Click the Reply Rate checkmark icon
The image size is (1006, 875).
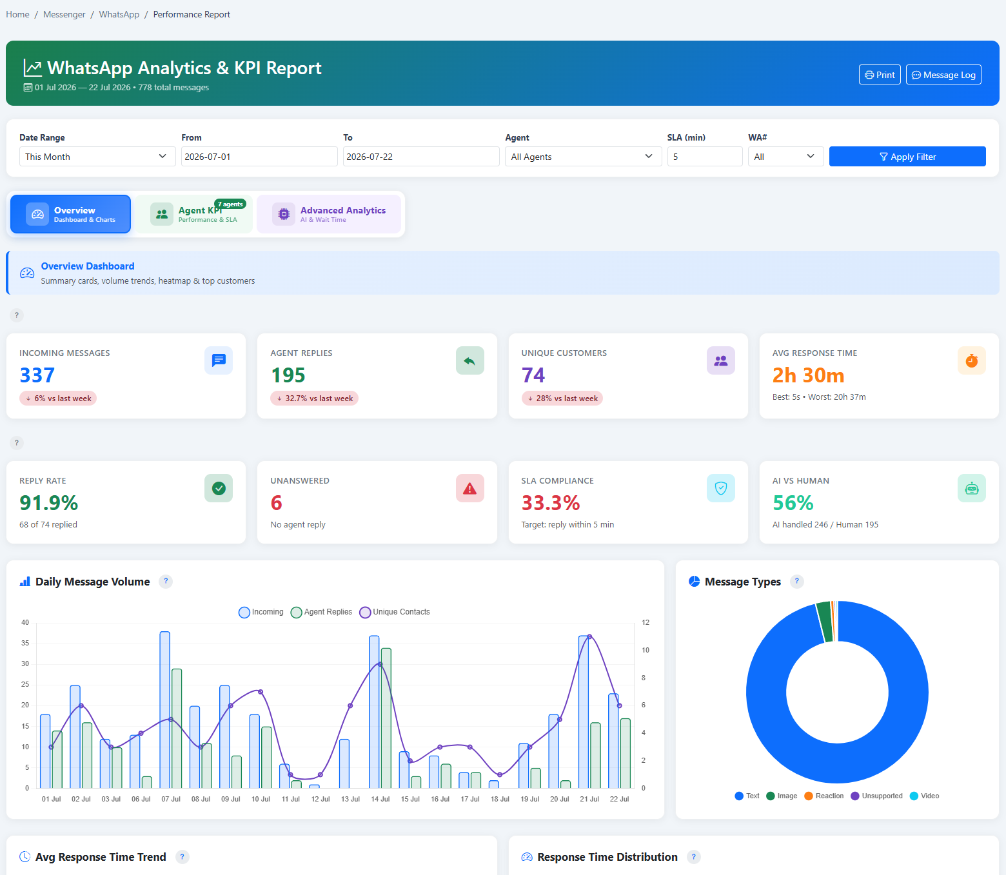pyautogui.click(x=219, y=488)
